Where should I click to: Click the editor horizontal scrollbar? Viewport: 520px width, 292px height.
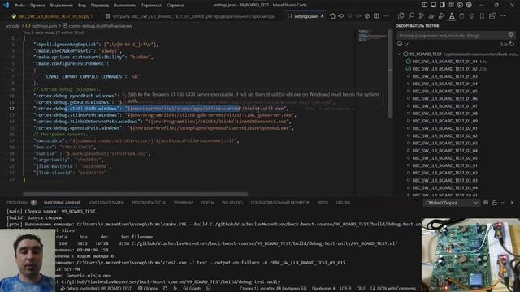[136, 195]
